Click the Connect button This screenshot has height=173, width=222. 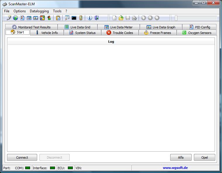[x=22, y=157]
